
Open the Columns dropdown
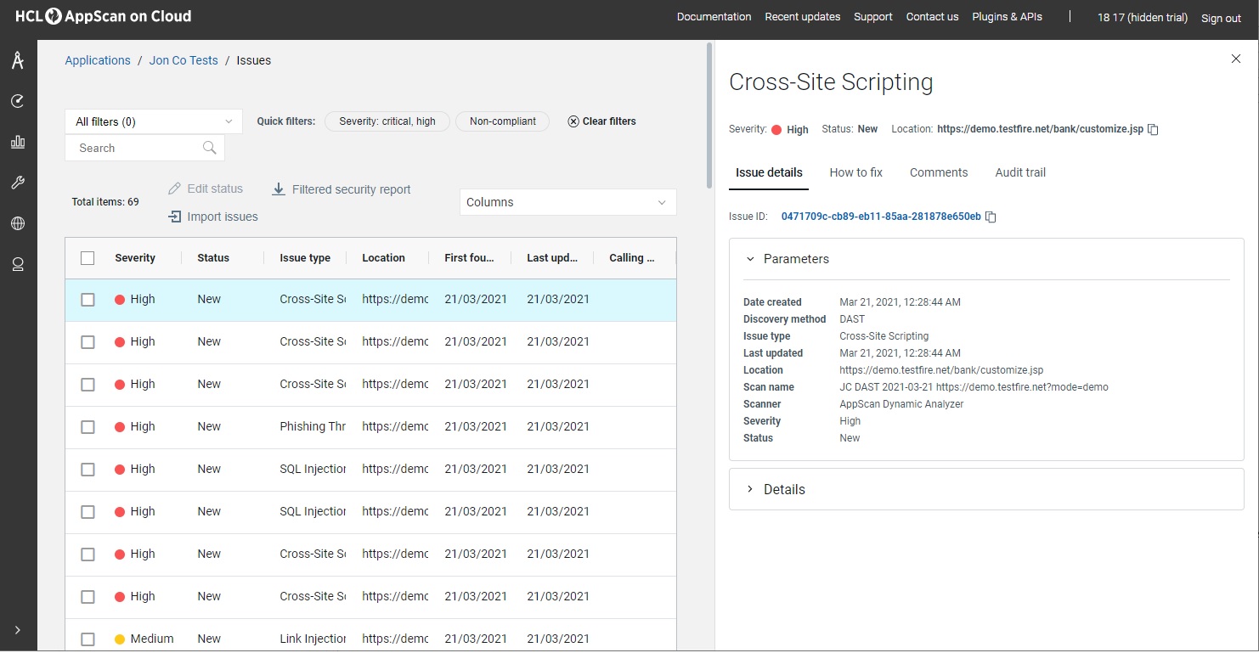pyautogui.click(x=567, y=202)
